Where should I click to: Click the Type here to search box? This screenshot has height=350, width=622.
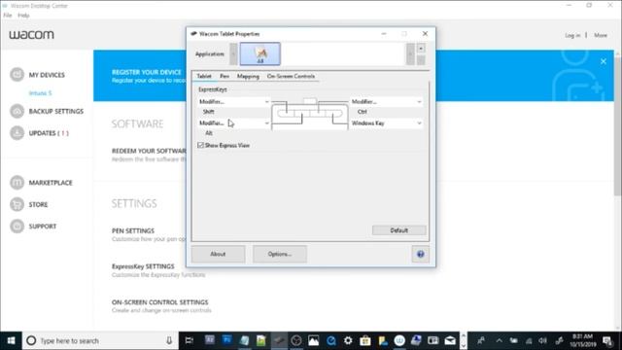coord(100,340)
